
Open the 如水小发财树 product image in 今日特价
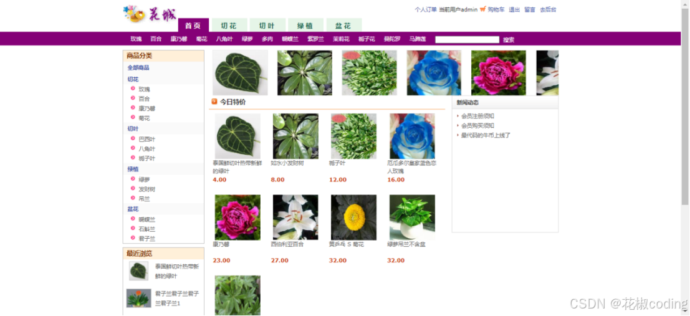coord(295,136)
